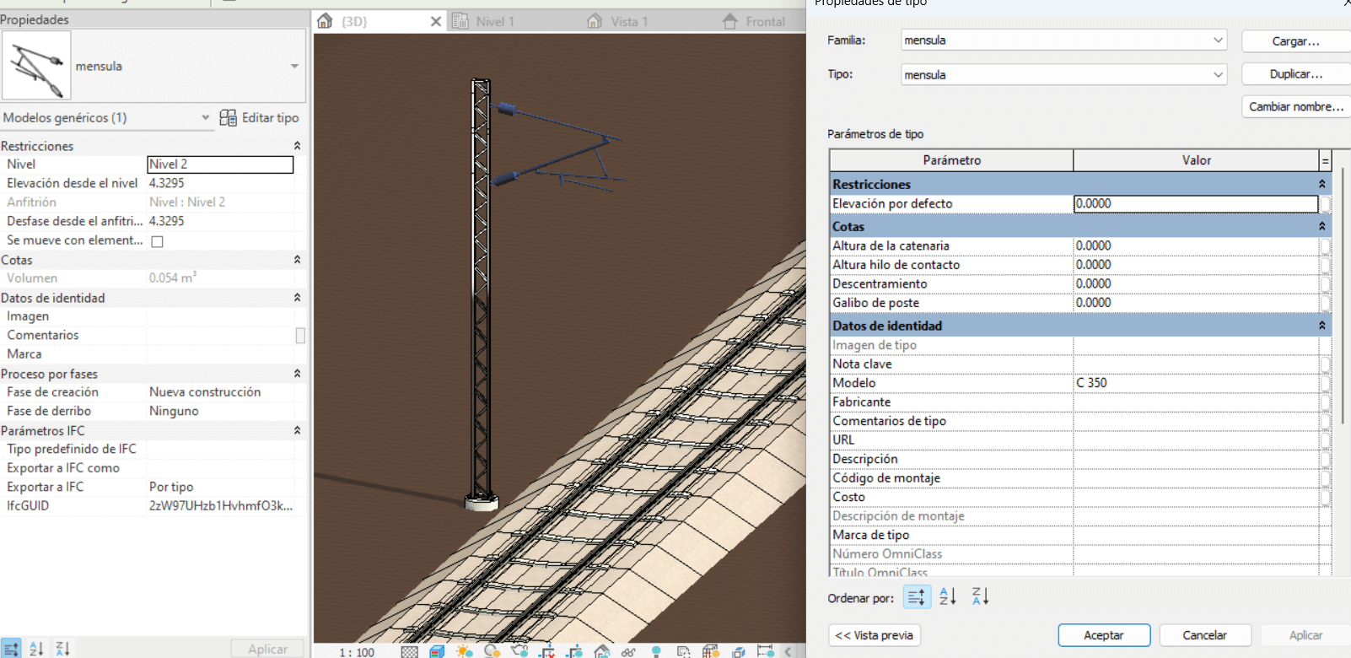Click temporary view properties icon
Viewport: 1351px width, 658px height.
[683, 652]
